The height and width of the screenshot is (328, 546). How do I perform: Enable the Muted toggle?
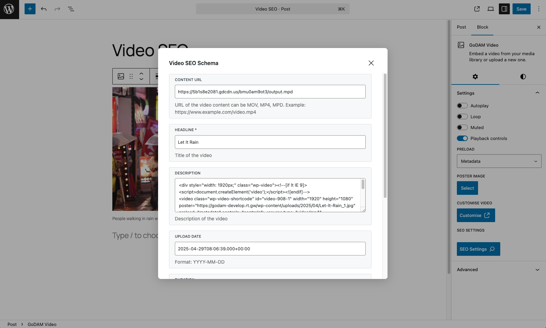[462, 127]
